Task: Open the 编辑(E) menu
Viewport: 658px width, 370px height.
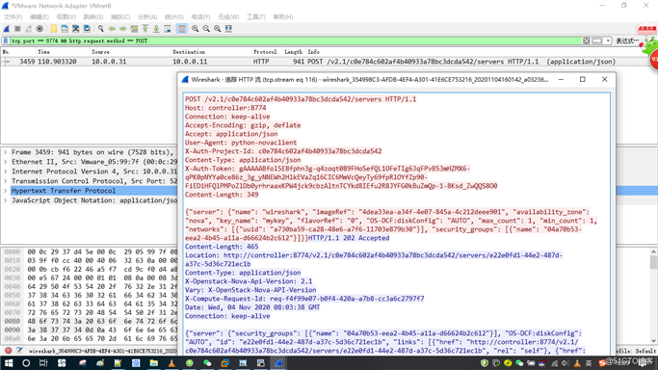Action: 39,16
